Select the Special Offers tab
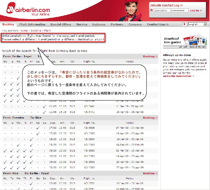Screen dimensions: 210x190 (x=61, y=25)
